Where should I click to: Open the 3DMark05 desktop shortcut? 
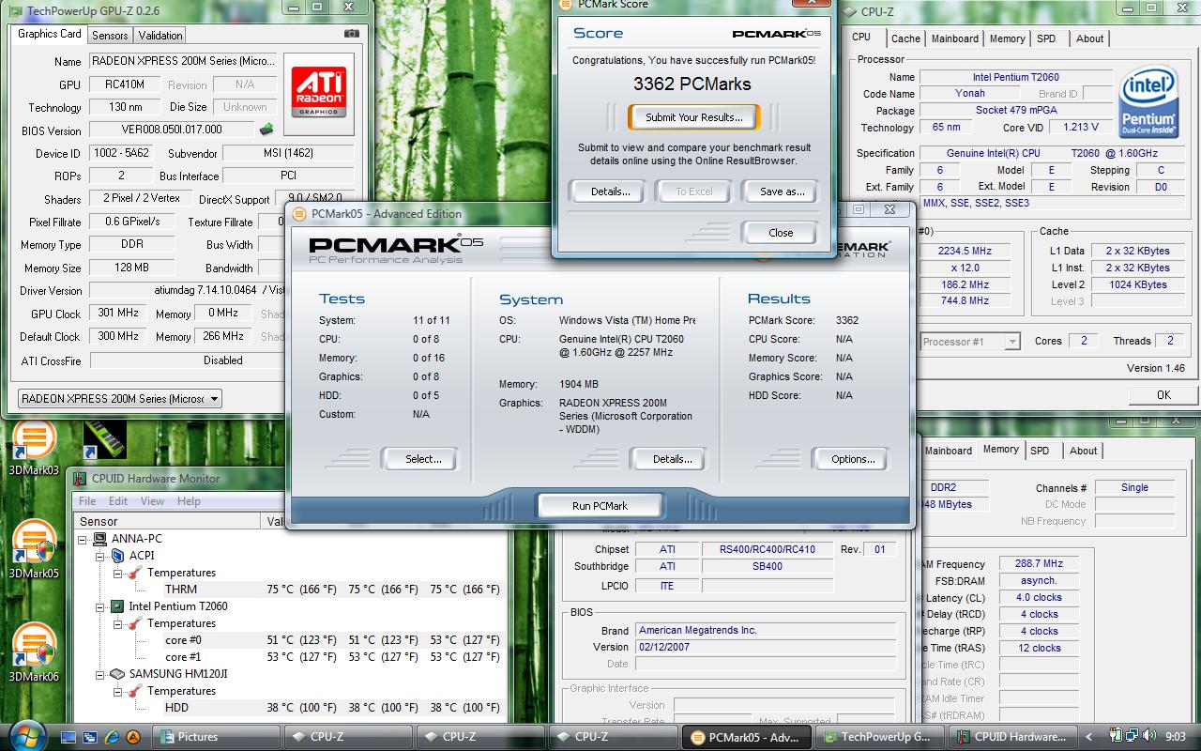(34, 548)
